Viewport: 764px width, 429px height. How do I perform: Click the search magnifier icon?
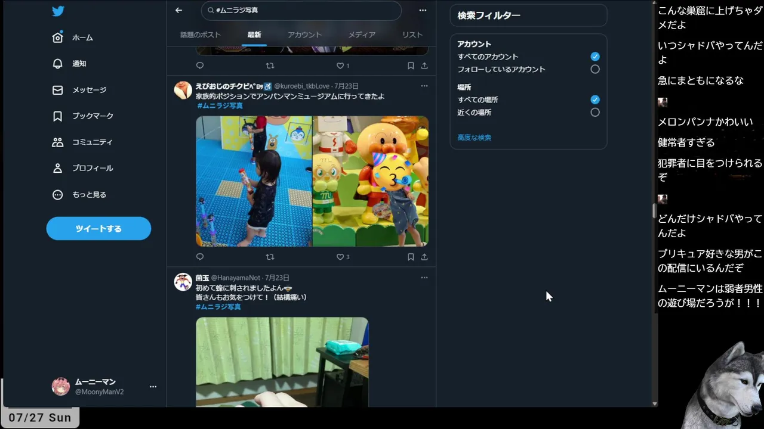coord(211,10)
